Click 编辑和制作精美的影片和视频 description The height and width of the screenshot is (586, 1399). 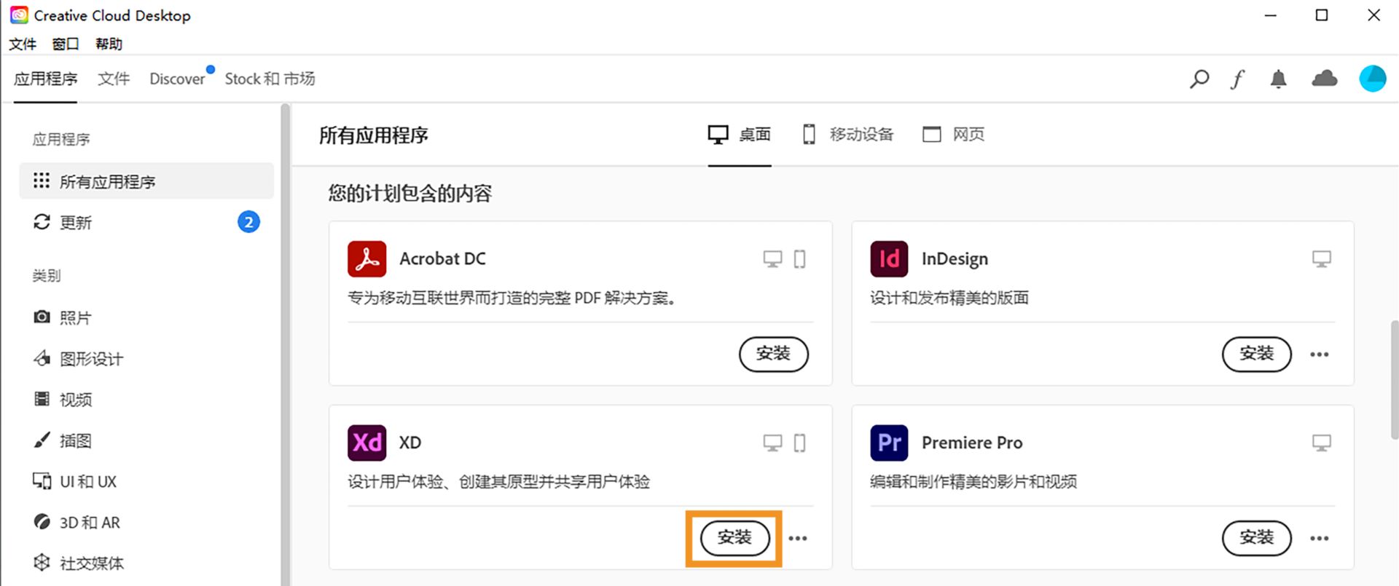[973, 482]
